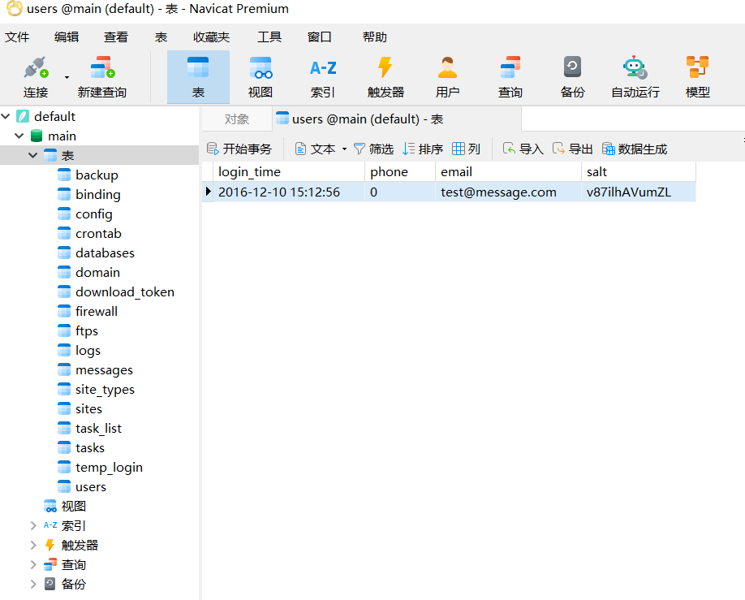Screen dimensions: 745x600
Task: Click the 自动运行 (Automation) robot icon
Action: point(635,68)
